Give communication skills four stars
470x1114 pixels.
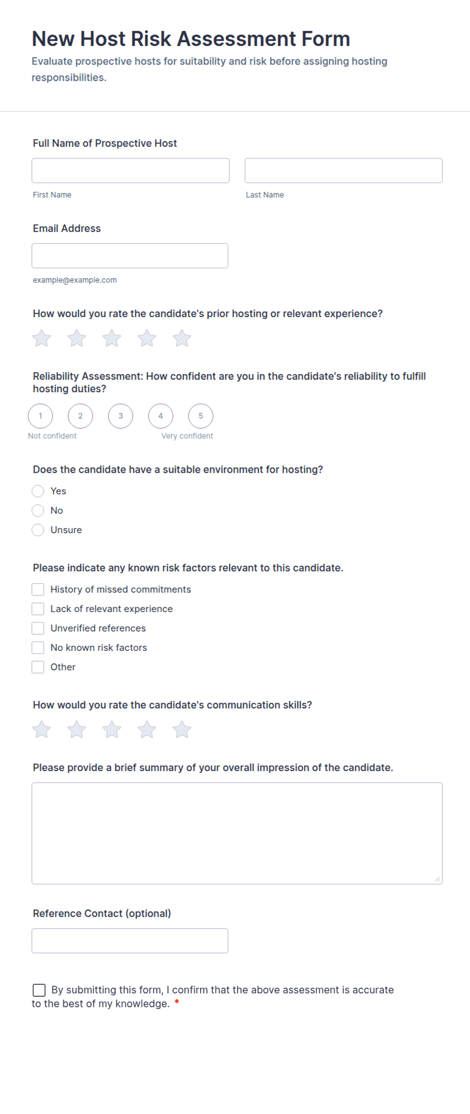(147, 730)
